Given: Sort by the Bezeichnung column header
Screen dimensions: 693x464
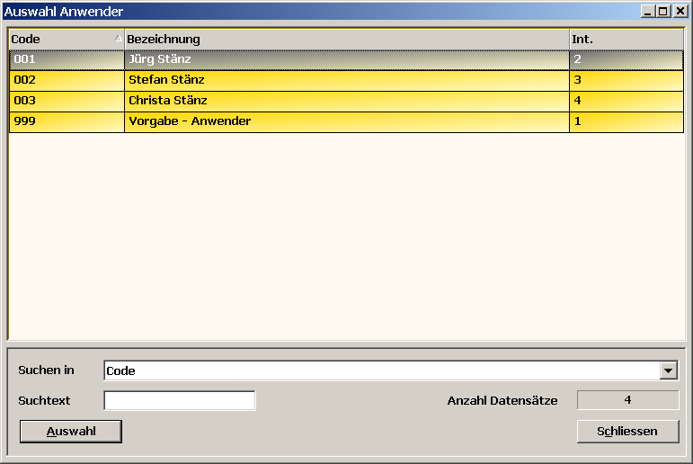Looking at the screenshot, I should [346, 40].
